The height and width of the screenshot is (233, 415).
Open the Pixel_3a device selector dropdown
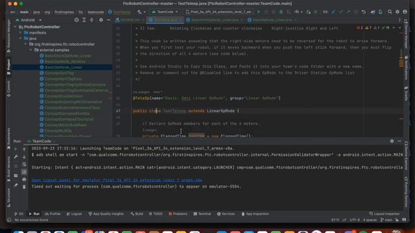(x=219, y=12)
